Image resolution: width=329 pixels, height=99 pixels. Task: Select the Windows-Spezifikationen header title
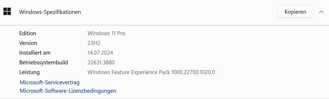point(50,12)
